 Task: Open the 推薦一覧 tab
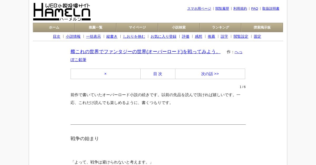coord(96,27)
